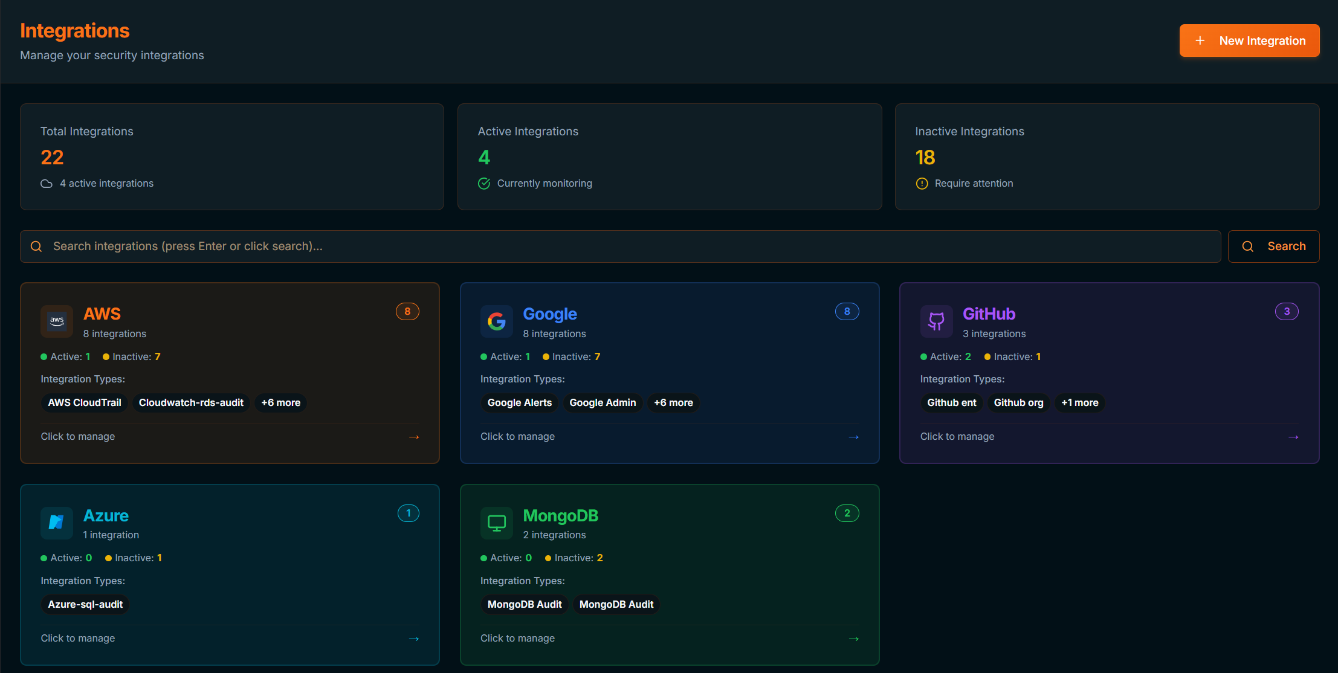Image resolution: width=1338 pixels, height=673 pixels.
Task: Click '1 integration' under Azure
Action: click(x=111, y=535)
